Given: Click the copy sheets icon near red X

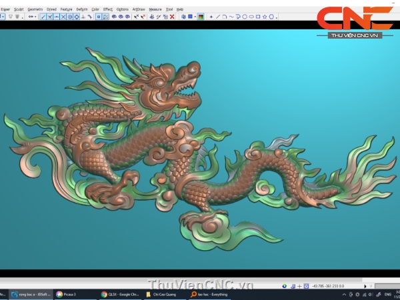Looking at the screenshot, I should 165,17.
